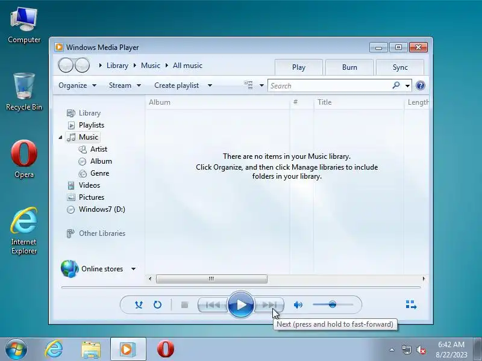Open Help with the question mark icon
Viewport: 482px width, 361px height.
(x=420, y=85)
